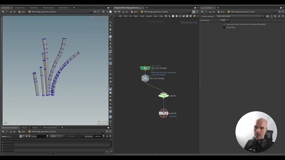Viewport: 285px width, 160px height.
Task: Click DM_foliage_generator_A_demo in network editor path
Action: 154,12
